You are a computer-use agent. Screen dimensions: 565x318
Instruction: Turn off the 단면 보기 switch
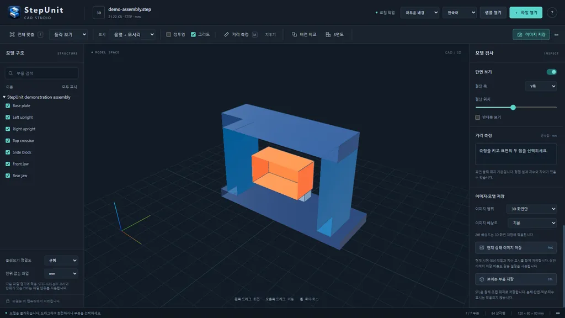[x=551, y=72]
